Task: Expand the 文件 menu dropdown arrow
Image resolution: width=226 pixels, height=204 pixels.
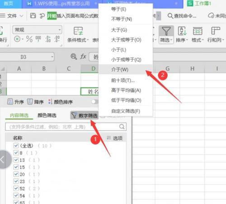Action: pos(22,16)
